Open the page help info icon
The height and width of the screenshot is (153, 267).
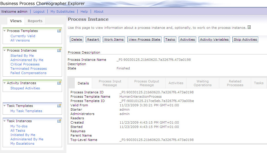(x=249, y=28)
